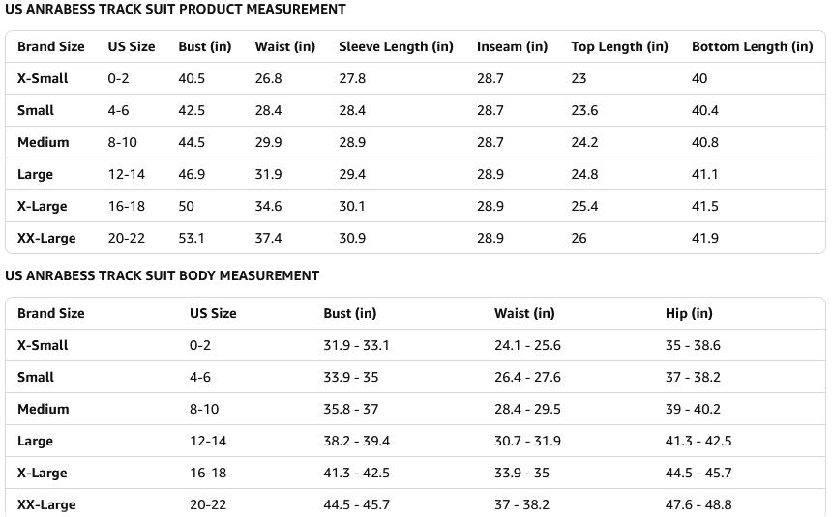Select the XX-Large hip range 47.6 - 48.8

click(x=698, y=505)
